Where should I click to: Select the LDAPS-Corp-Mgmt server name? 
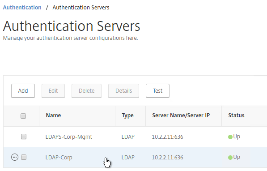[69, 137]
